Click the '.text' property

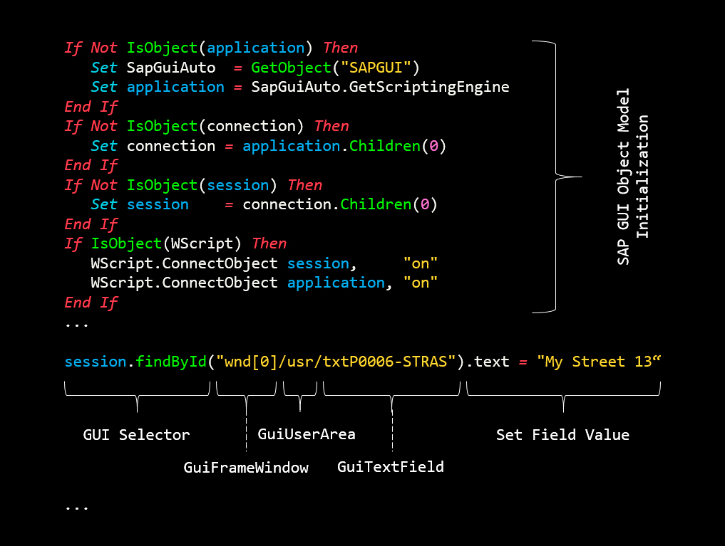click(x=488, y=362)
